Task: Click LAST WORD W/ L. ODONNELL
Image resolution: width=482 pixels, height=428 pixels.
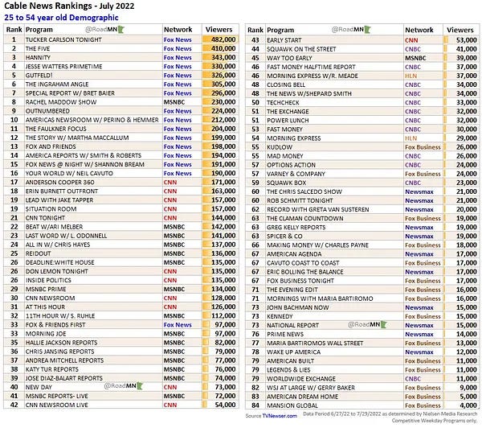Action: [x=66, y=237]
